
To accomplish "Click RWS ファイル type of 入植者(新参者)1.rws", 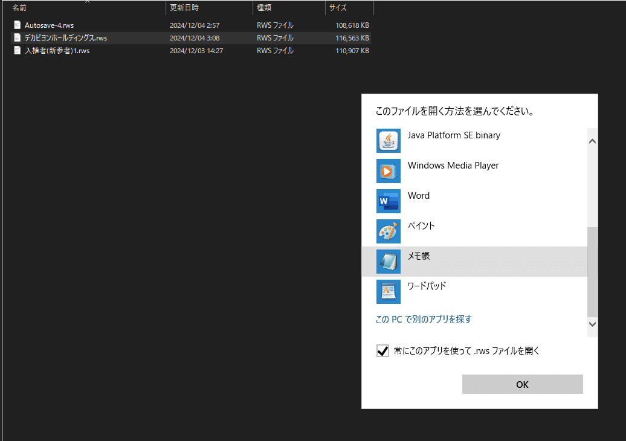I will coord(275,51).
